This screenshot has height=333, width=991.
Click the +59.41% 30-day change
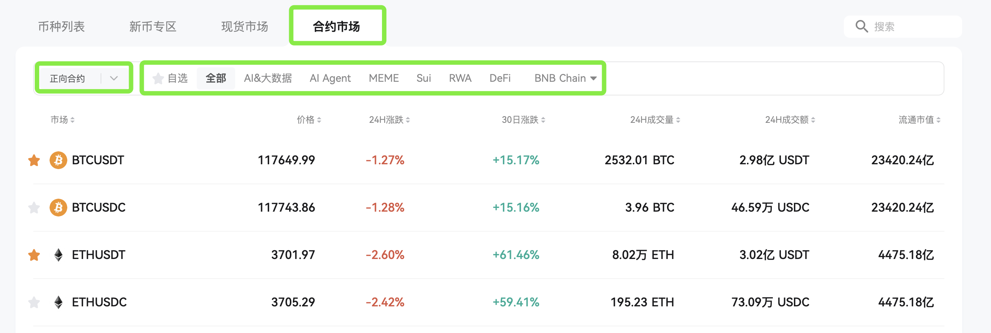(516, 302)
